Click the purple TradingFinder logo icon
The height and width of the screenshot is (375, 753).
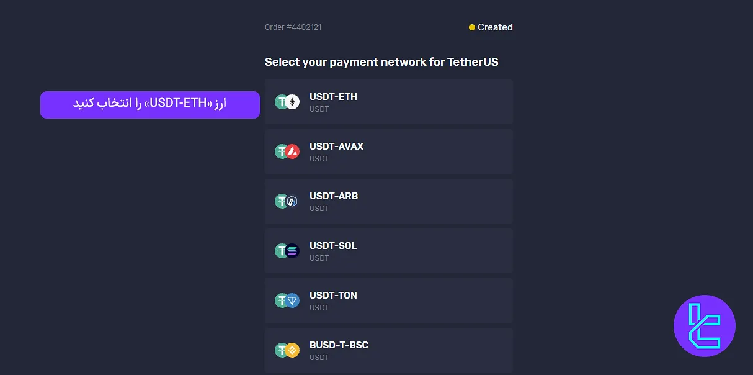(705, 326)
